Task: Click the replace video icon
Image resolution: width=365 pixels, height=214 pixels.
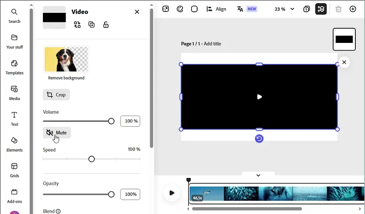Action: pyautogui.click(x=77, y=25)
